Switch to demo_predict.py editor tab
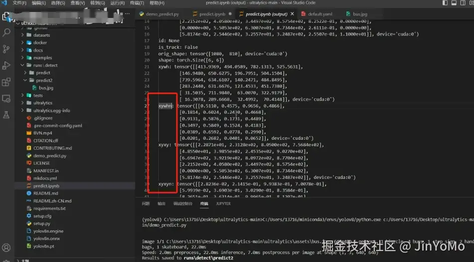Image resolution: width=474 pixels, height=262 pixels. (x=159, y=14)
